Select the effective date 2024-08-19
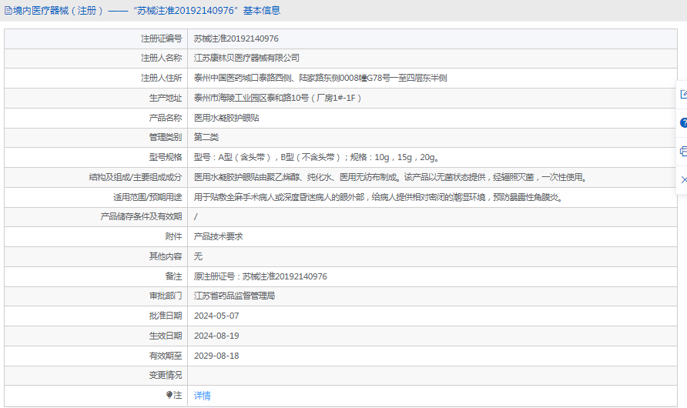This screenshot has width=687, height=408. click(x=216, y=336)
